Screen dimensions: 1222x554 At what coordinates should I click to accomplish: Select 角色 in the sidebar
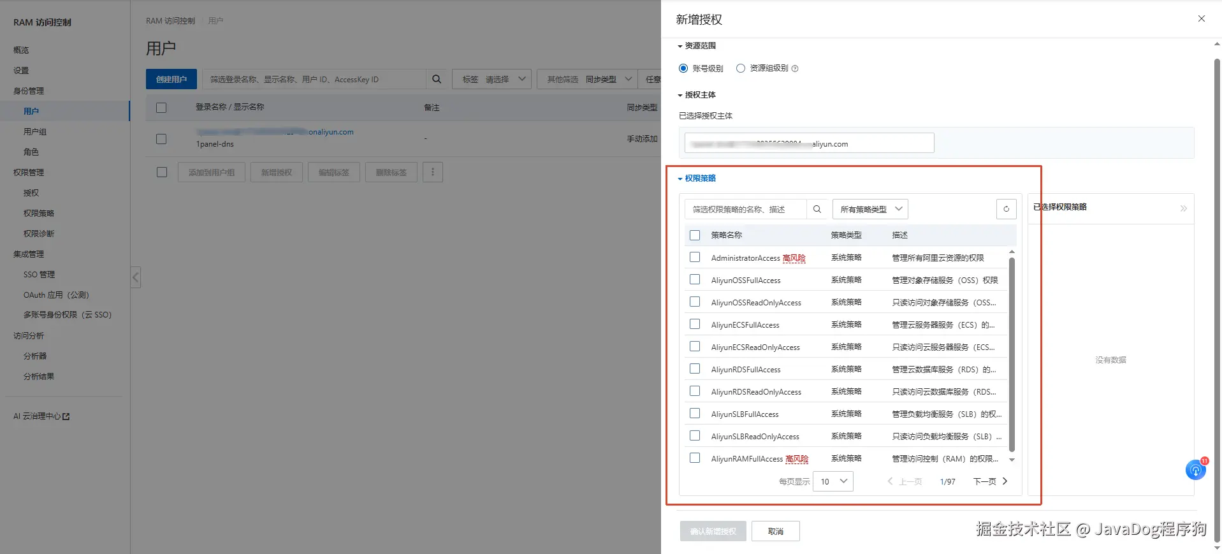click(x=31, y=152)
